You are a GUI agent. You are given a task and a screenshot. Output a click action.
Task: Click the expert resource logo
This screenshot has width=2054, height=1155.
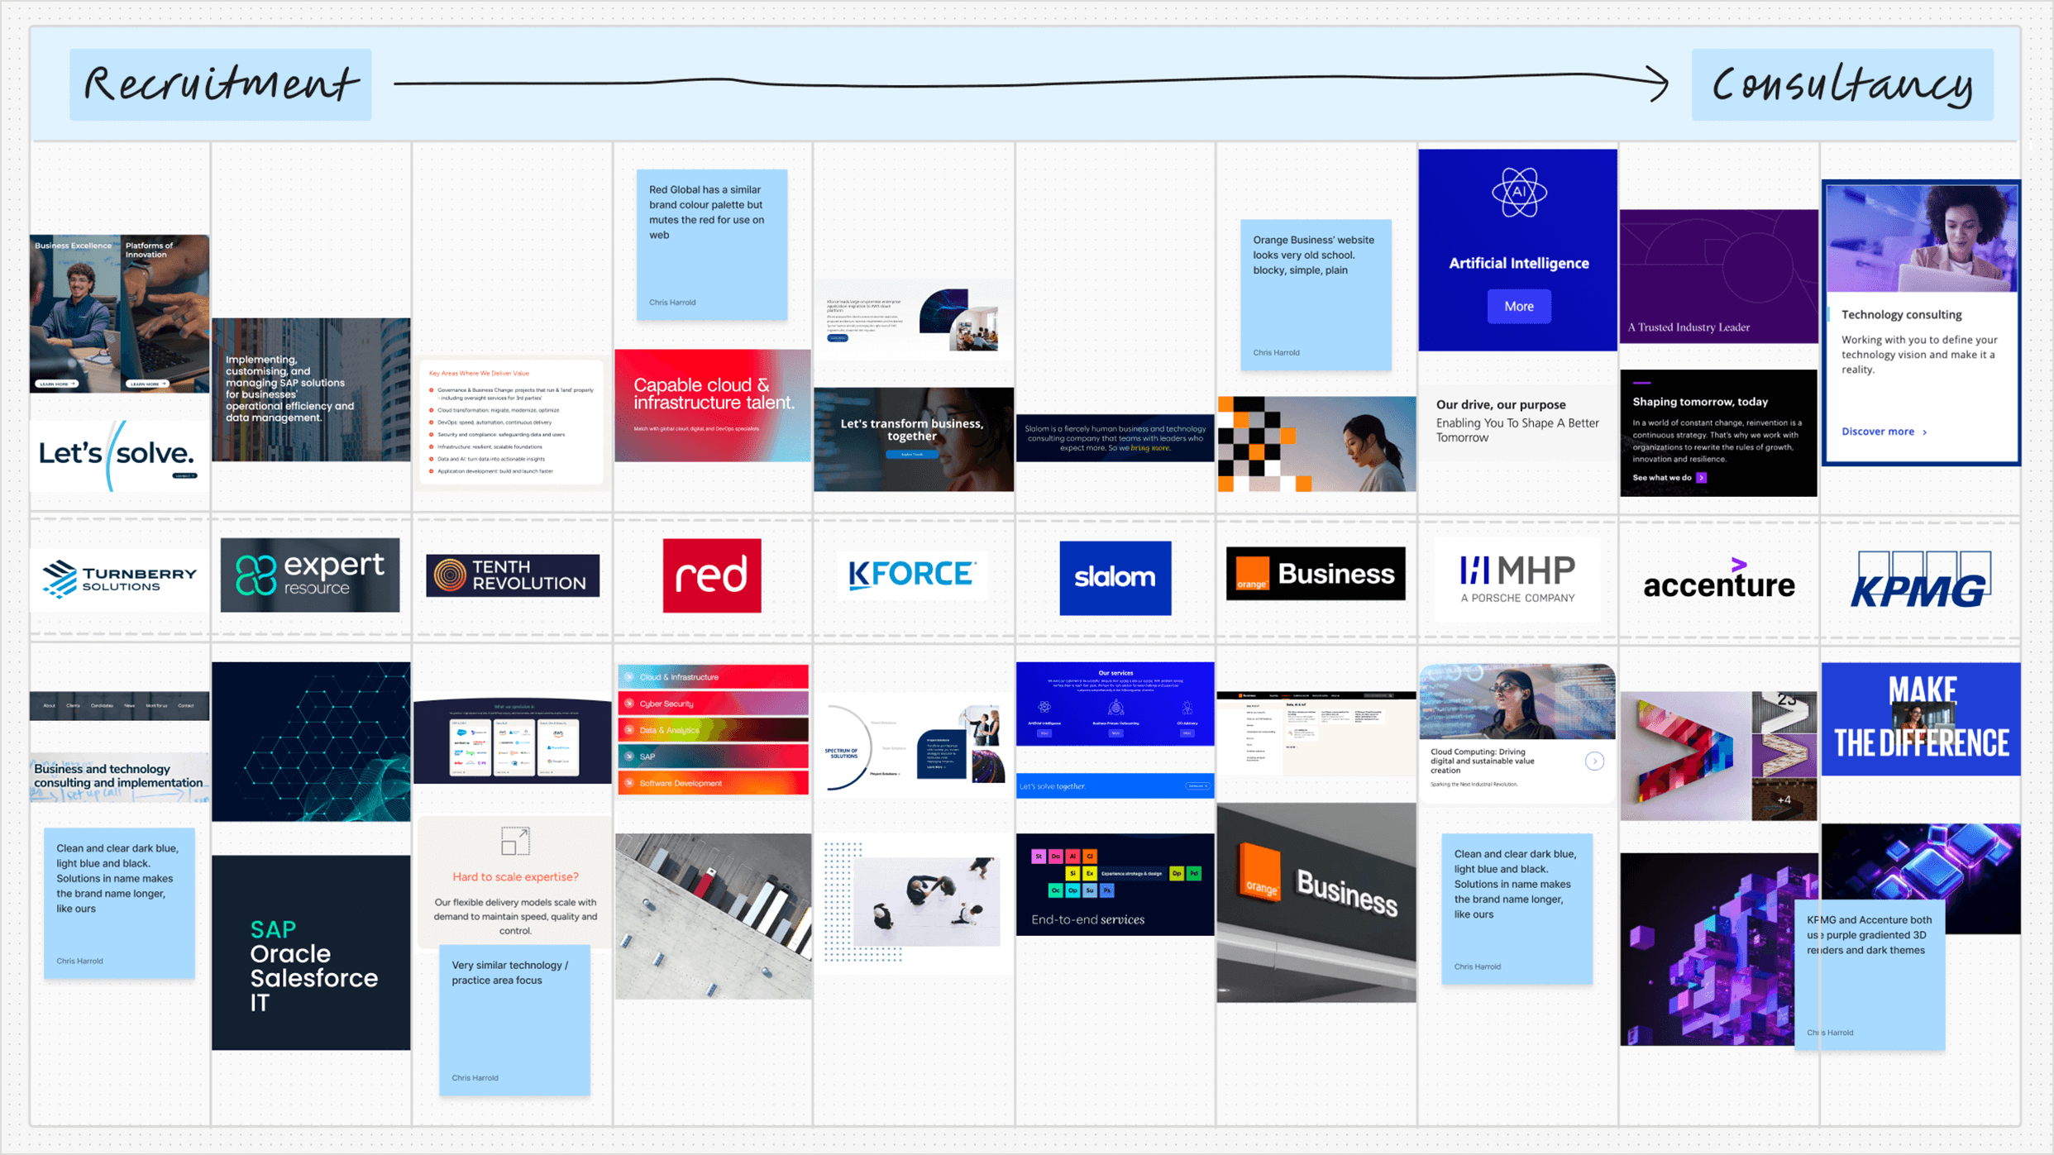[x=310, y=575]
